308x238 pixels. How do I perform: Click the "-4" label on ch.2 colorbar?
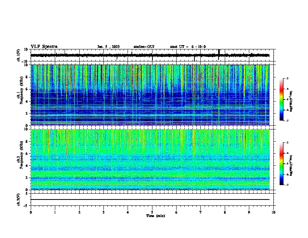click(x=287, y=153)
